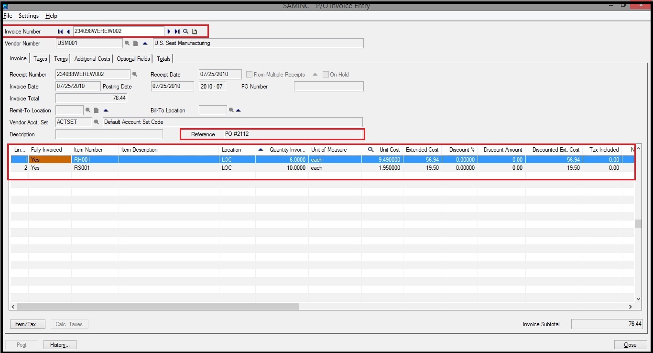The image size is (653, 353).
Task: Click Bill-To Location zoom arrow
Action: pos(239,110)
